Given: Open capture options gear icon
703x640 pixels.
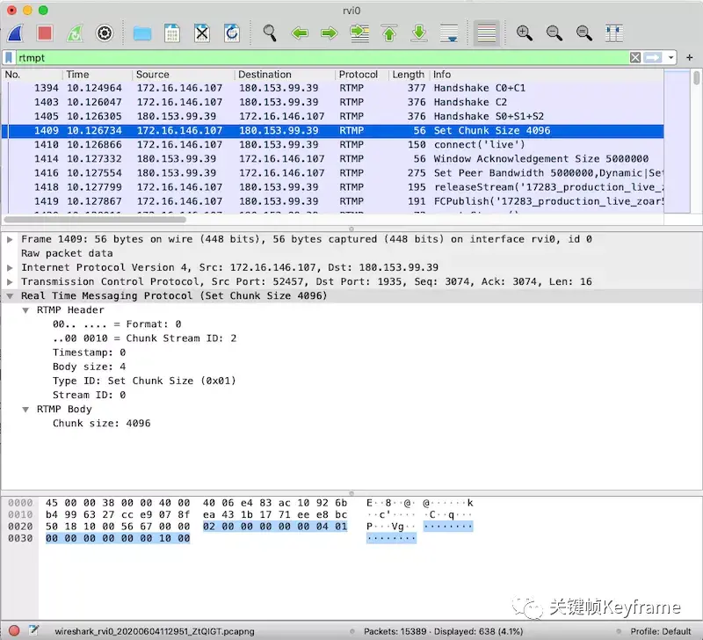Looking at the screenshot, I should click(x=105, y=33).
